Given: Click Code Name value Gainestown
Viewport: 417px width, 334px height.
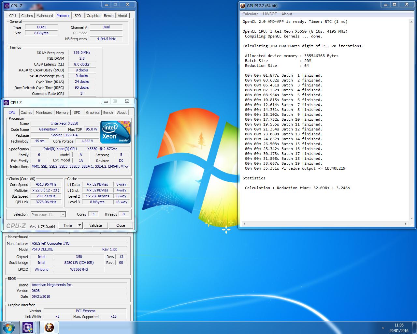Looking at the screenshot, I should click(48, 129).
